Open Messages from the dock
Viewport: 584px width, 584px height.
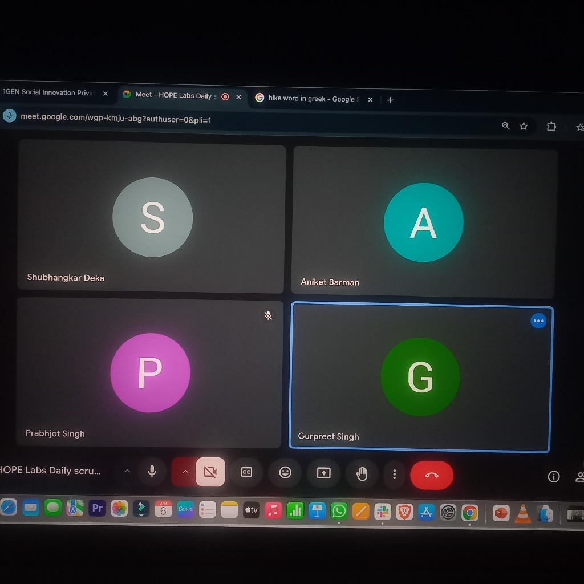coord(53,508)
